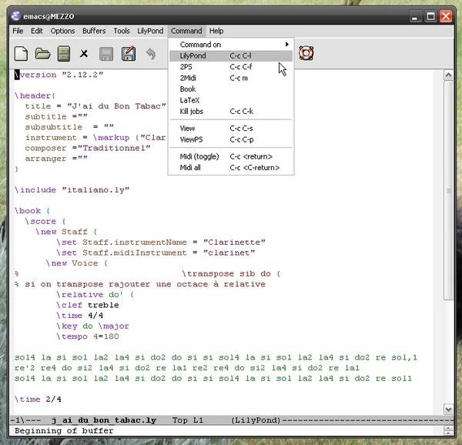Click the \relative do' { line
The width and height of the screenshot is (462, 445).
[x=95, y=295]
